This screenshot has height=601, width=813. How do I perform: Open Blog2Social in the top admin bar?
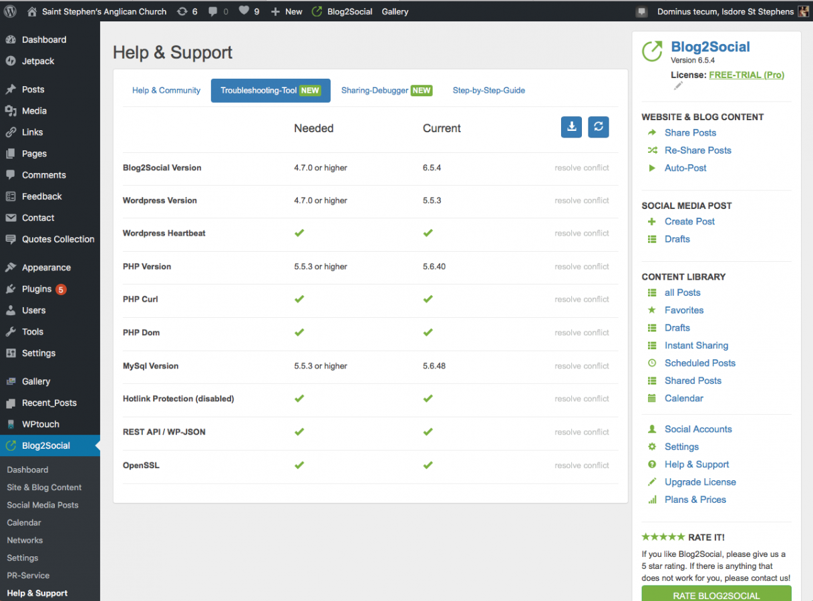point(341,11)
